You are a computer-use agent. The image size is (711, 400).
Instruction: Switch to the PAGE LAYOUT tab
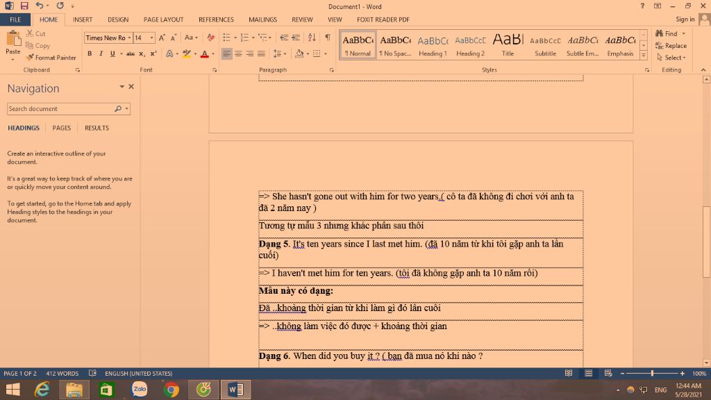click(x=163, y=19)
